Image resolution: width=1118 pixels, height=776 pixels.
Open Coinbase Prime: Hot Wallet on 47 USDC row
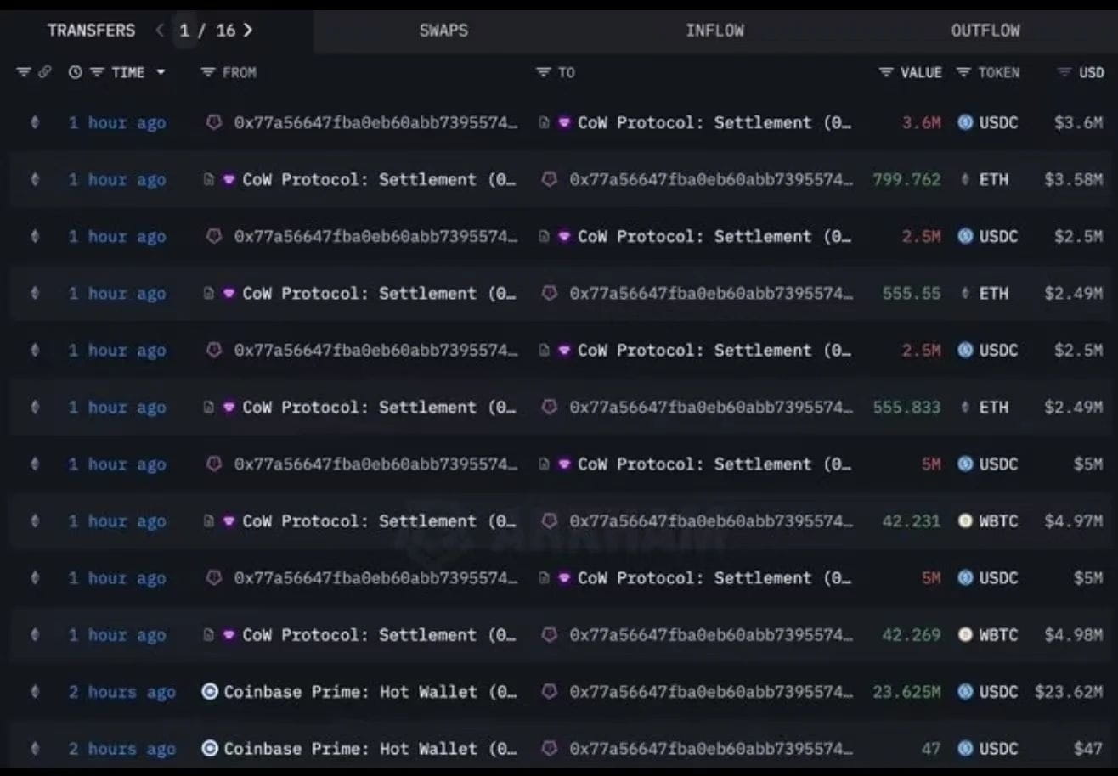pyautogui.click(x=370, y=749)
